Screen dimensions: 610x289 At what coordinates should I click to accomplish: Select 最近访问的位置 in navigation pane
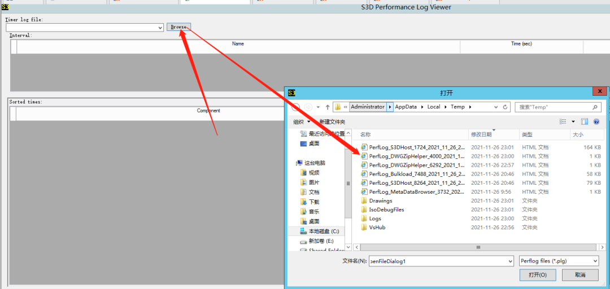[322, 134]
